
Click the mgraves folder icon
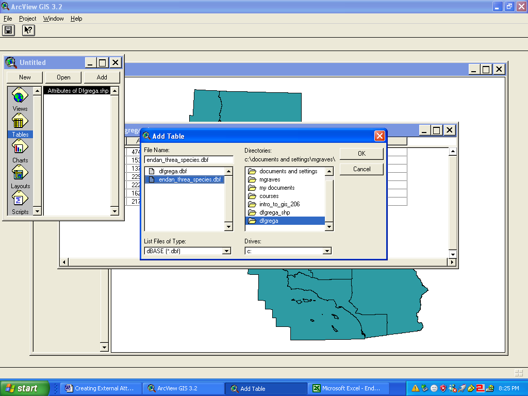[x=252, y=179]
